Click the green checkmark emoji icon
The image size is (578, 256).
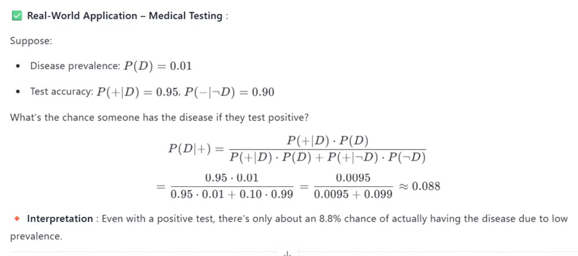click(17, 16)
